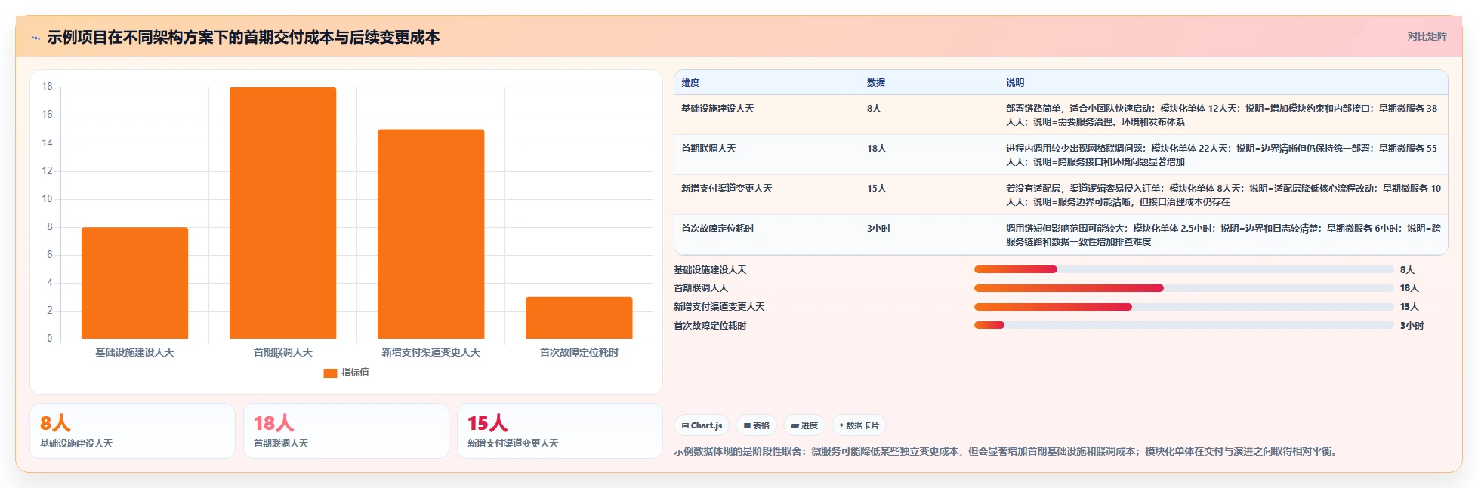
Task: Click the description starting 进程内调用较少
Action: (1222, 155)
